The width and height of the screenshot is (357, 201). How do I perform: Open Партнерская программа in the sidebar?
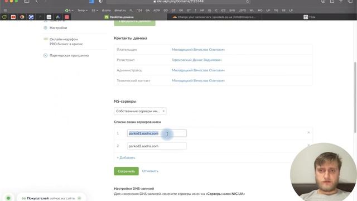69,55
